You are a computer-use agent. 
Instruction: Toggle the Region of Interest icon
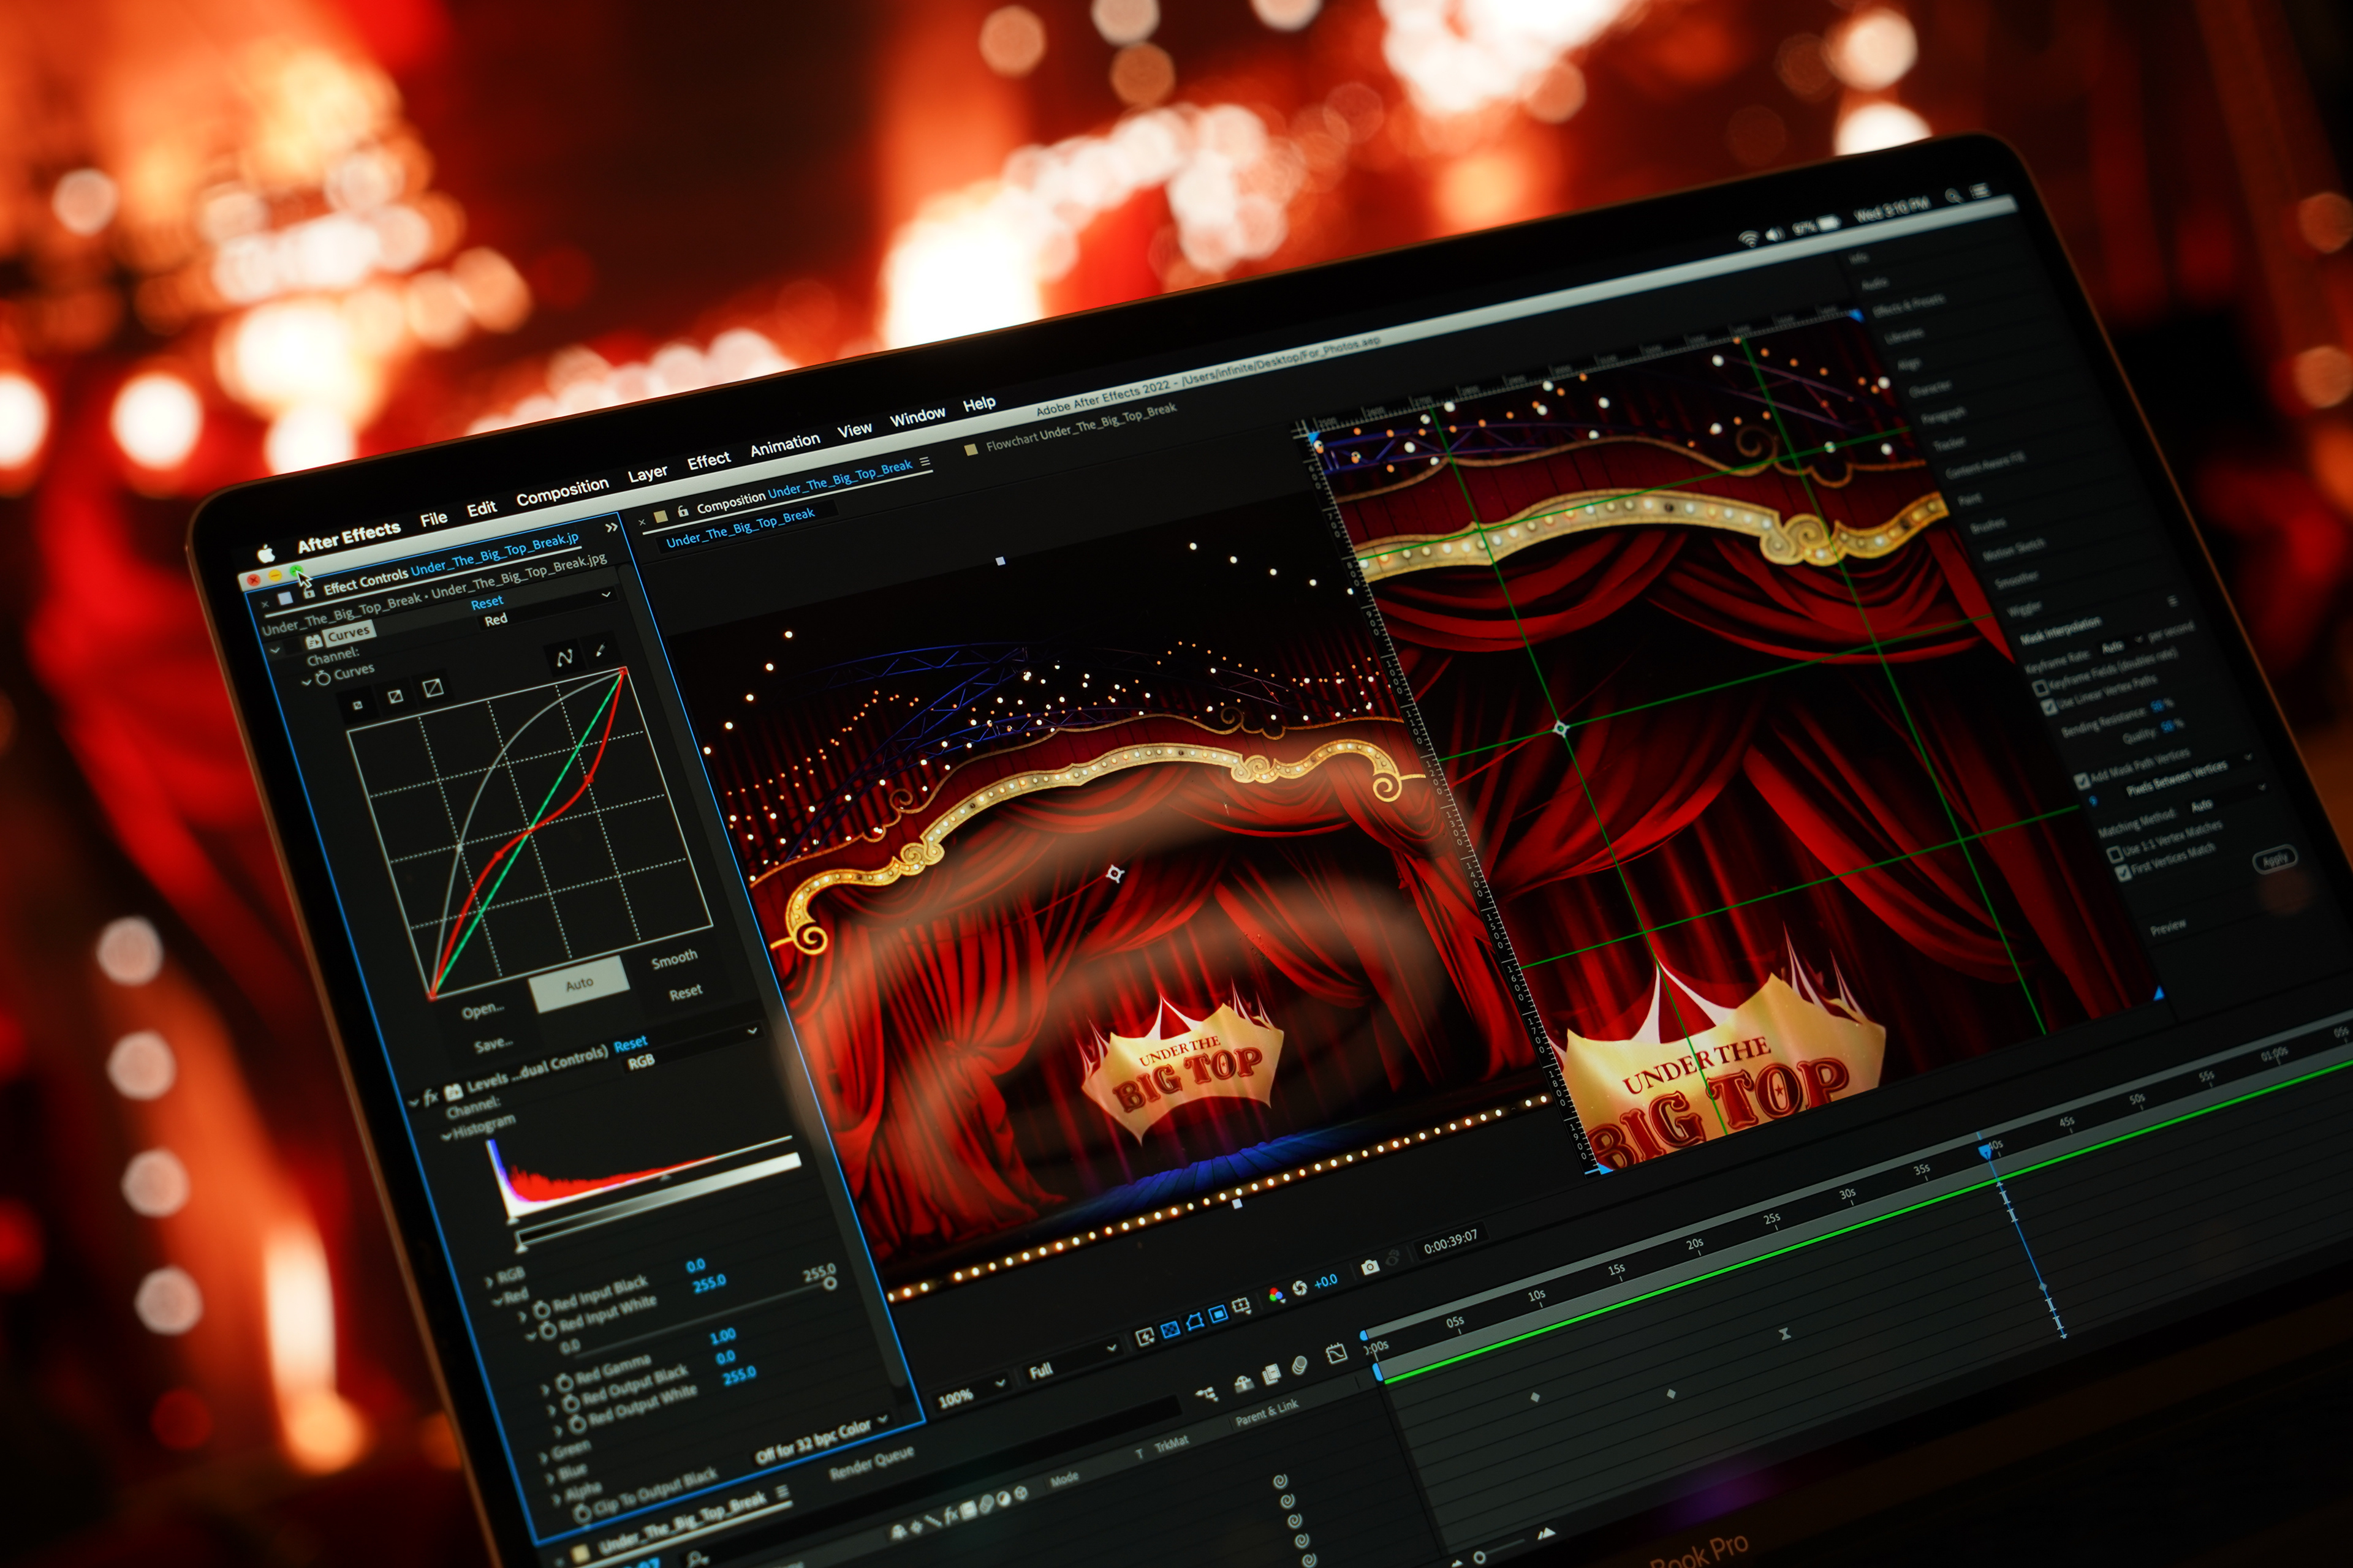coord(1218,1314)
